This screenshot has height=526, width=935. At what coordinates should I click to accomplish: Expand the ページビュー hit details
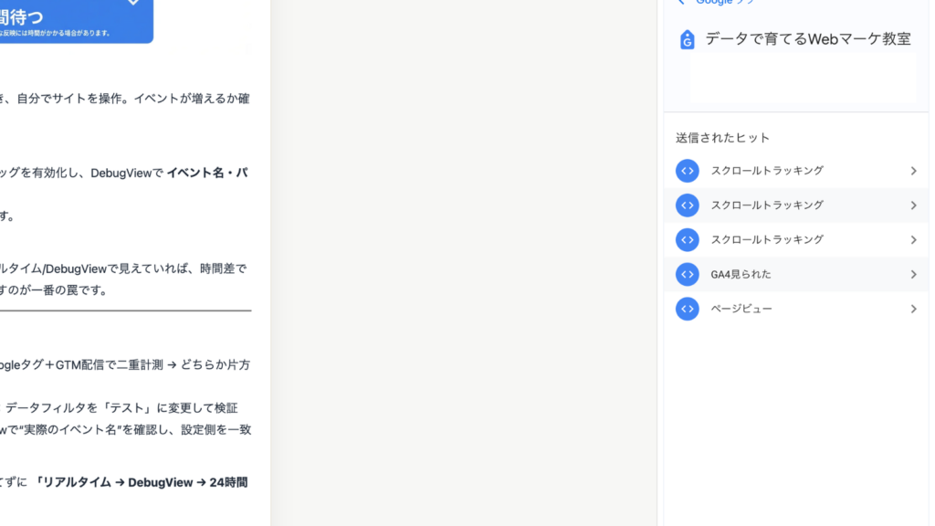pos(913,309)
